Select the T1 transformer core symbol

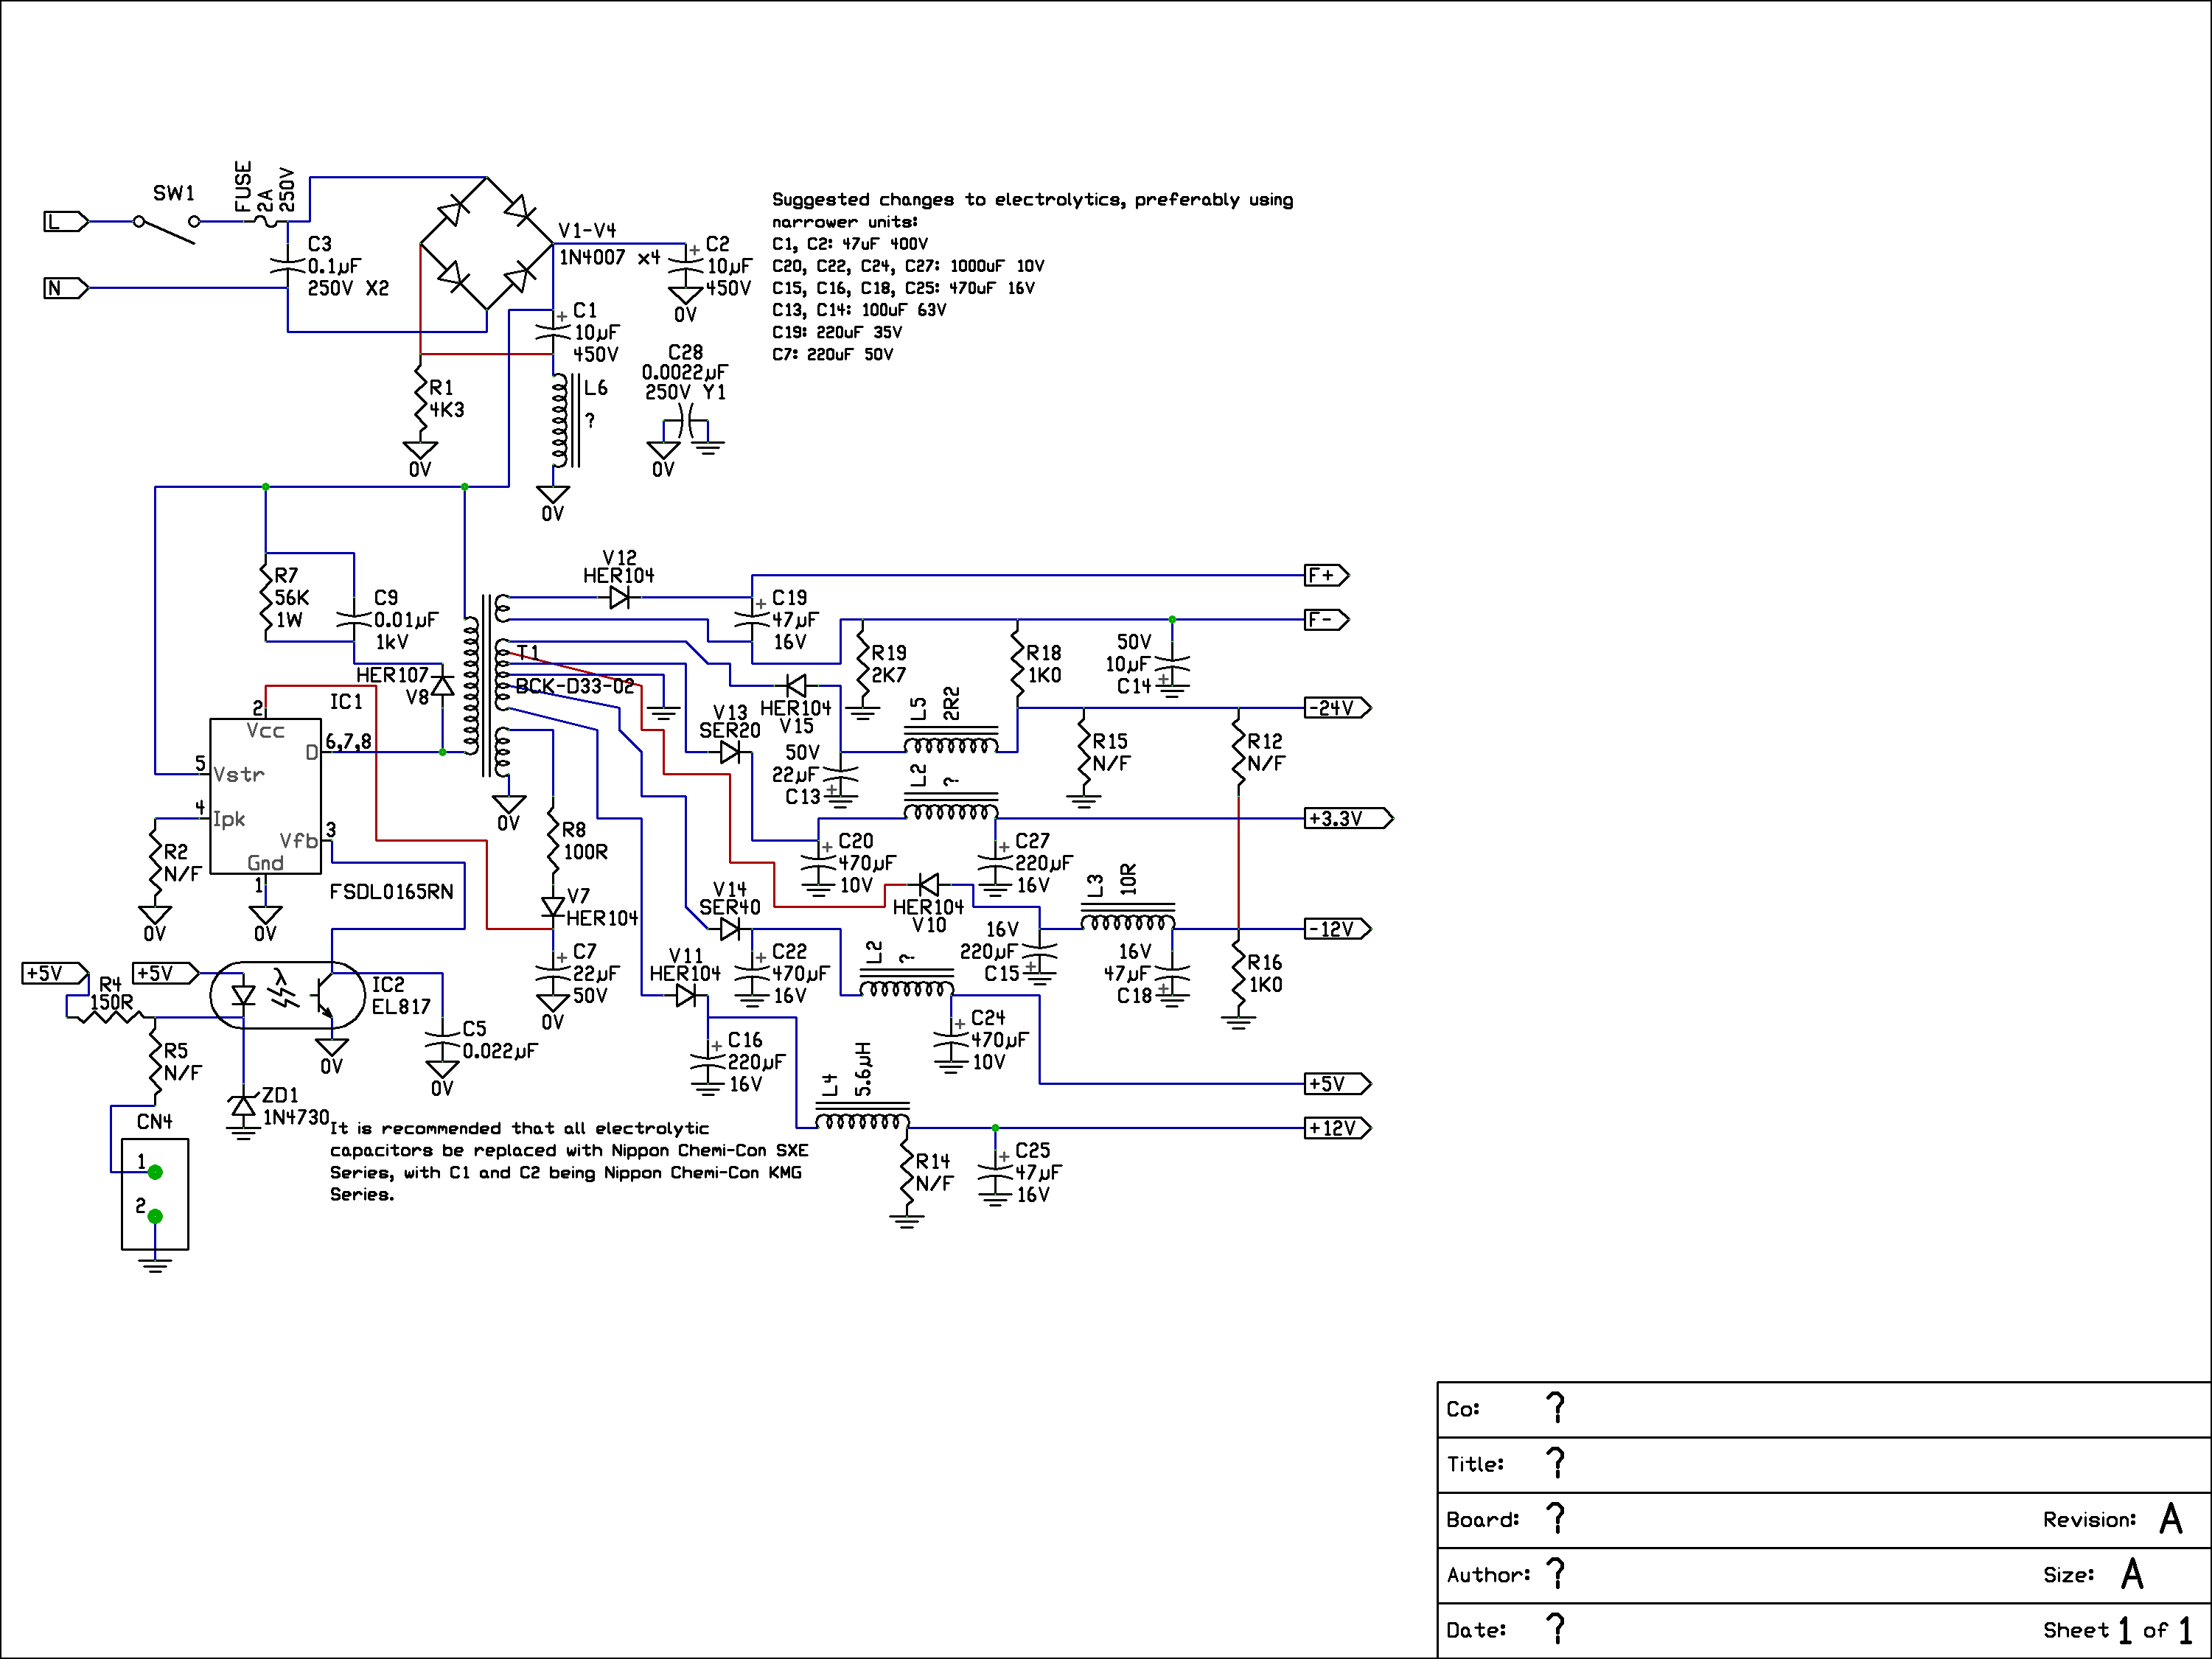pyautogui.click(x=486, y=685)
